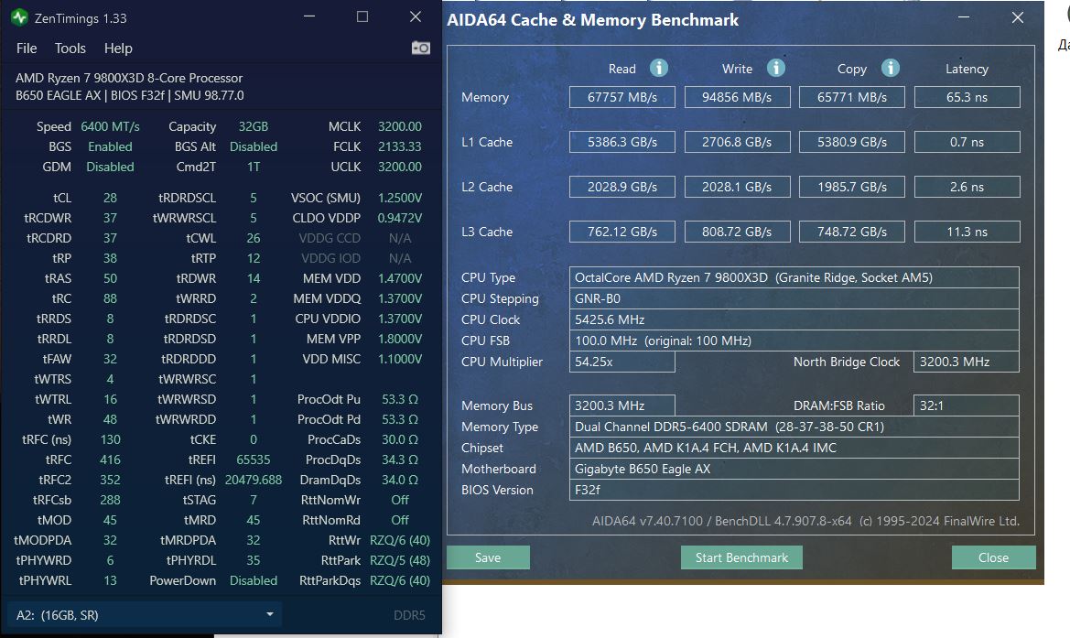Click the Speed value 6400 MT/s
This screenshot has height=638, width=1070.
click(x=110, y=126)
